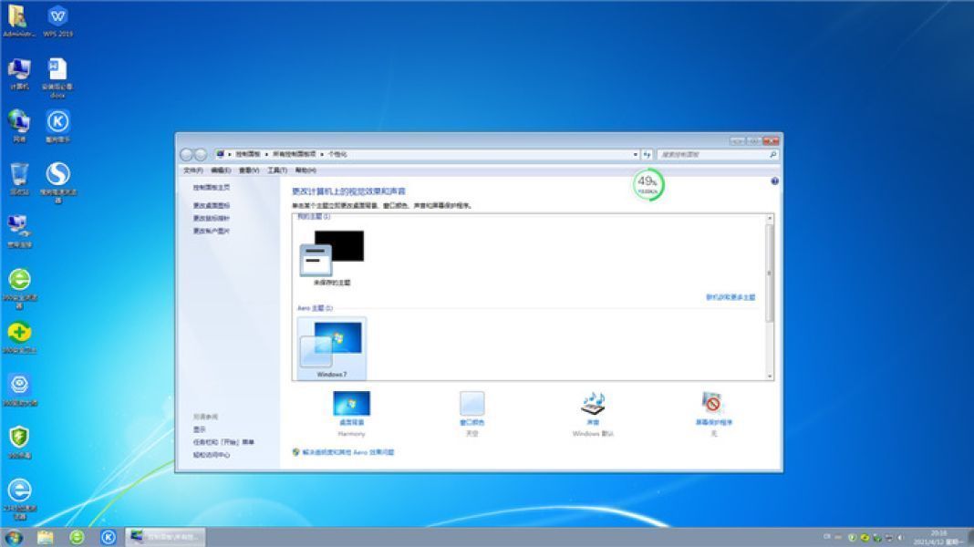Viewport: 974px width, 547px height.
Task: Open the Screen Saver settings icon
Action: (713, 404)
